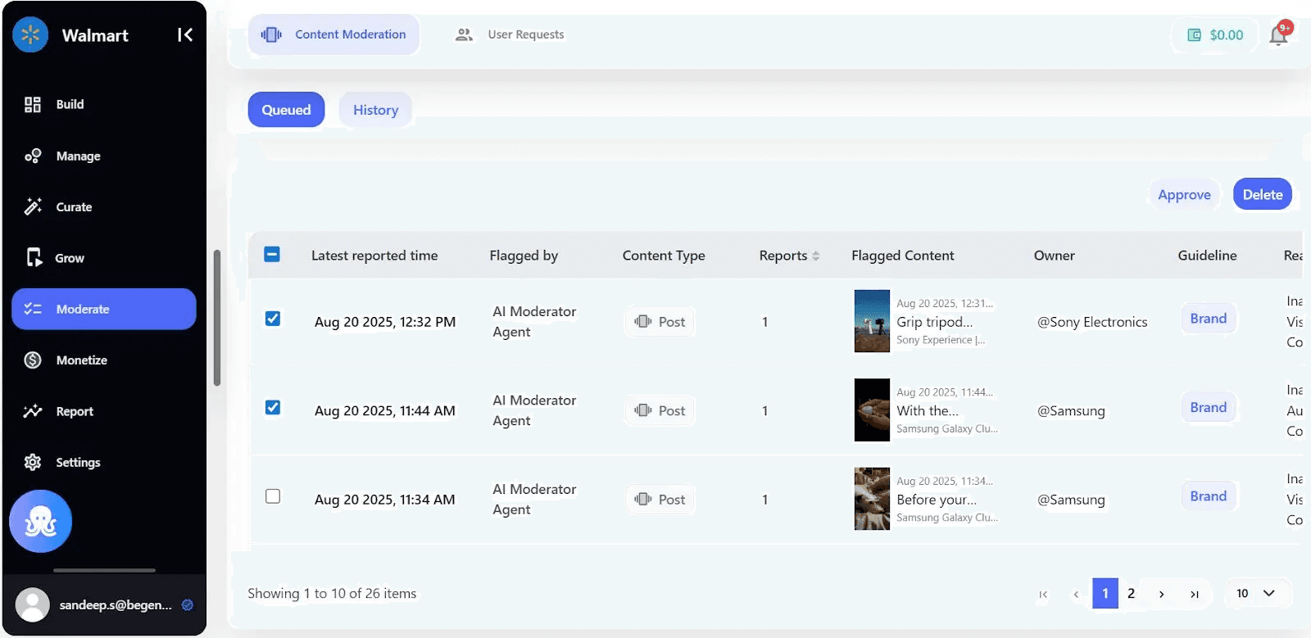Uncheck the Aug 20 12:32 PM row checkbox
This screenshot has height=638, width=1311.
pyautogui.click(x=273, y=319)
